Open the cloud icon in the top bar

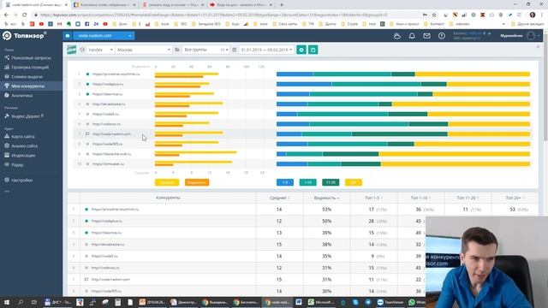click(x=397, y=36)
